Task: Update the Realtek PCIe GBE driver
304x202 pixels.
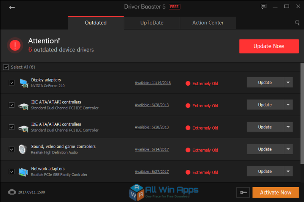Action: tap(265, 171)
